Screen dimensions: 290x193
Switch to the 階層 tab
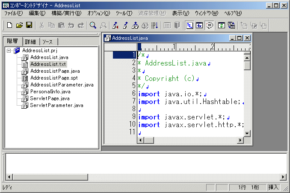pos(13,41)
